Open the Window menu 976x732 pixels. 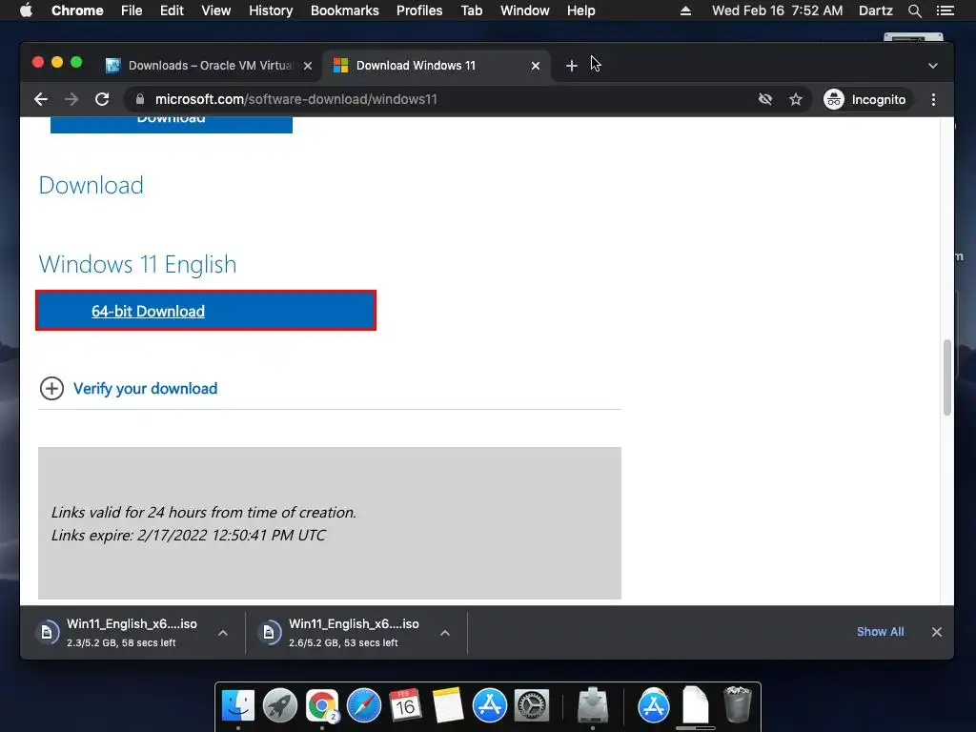[x=525, y=10]
